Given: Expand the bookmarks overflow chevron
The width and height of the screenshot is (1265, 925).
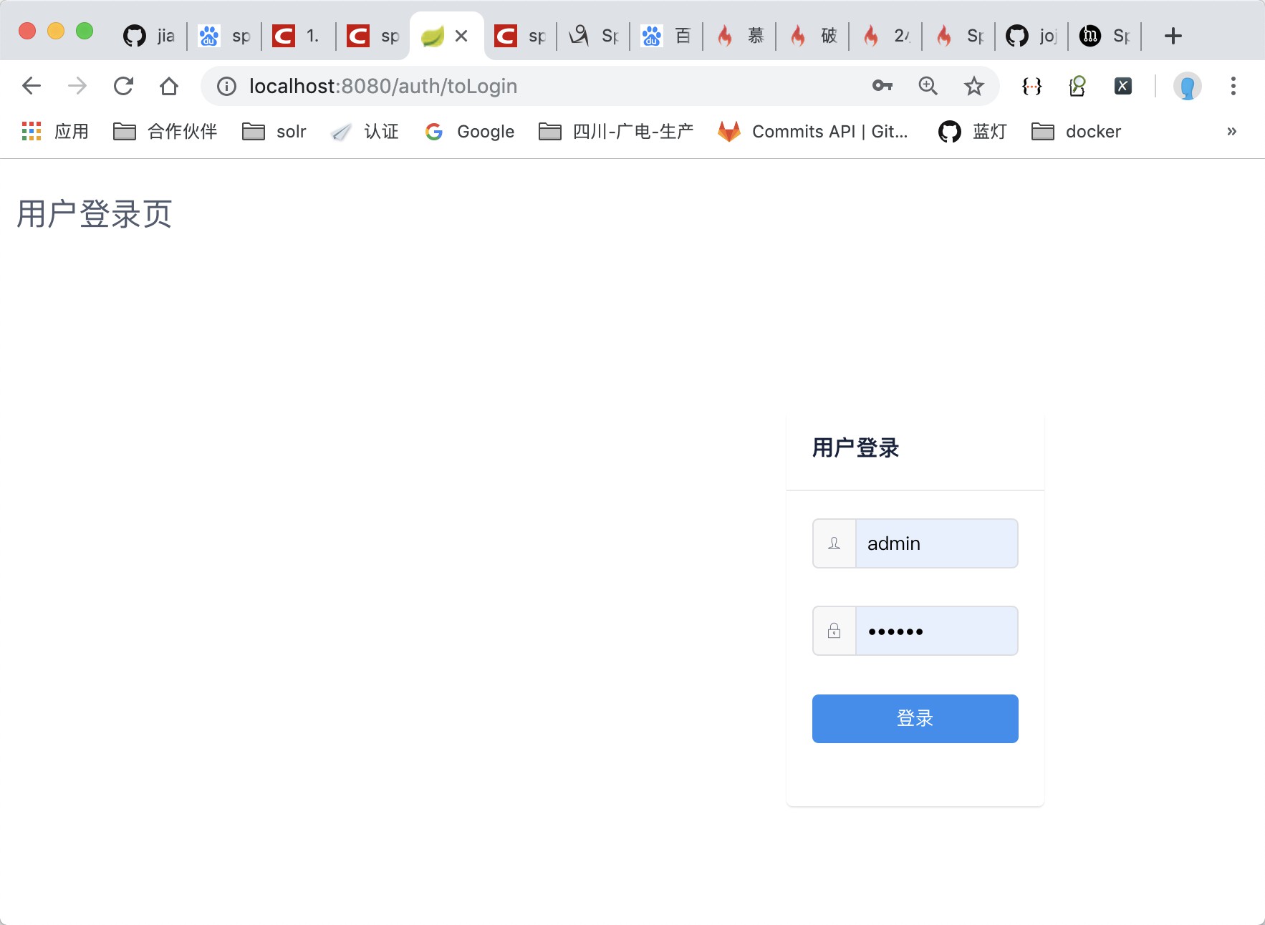Looking at the screenshot, I should tap(1231, 131).
